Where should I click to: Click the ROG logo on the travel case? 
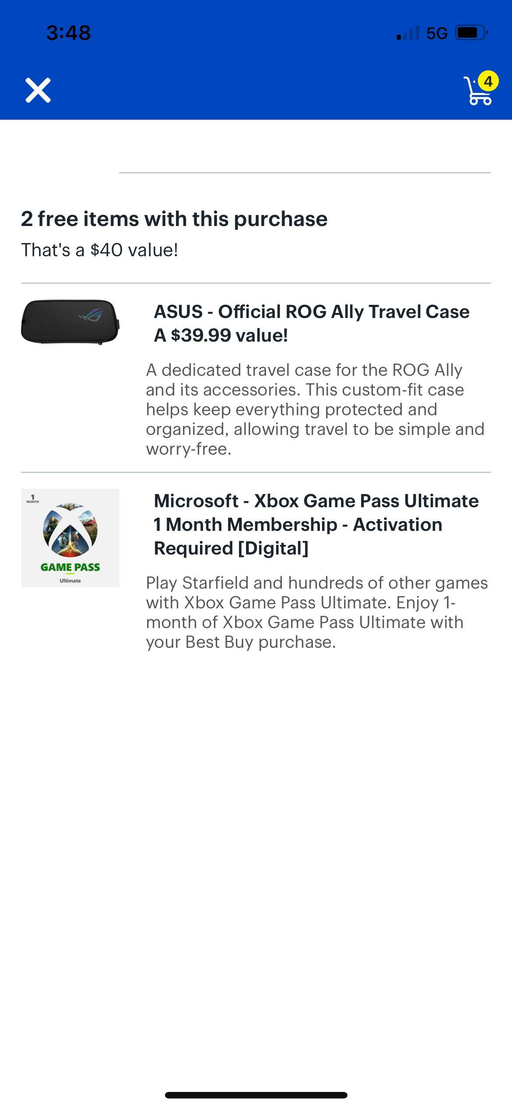pyautogui.click(x=91, y=315)
